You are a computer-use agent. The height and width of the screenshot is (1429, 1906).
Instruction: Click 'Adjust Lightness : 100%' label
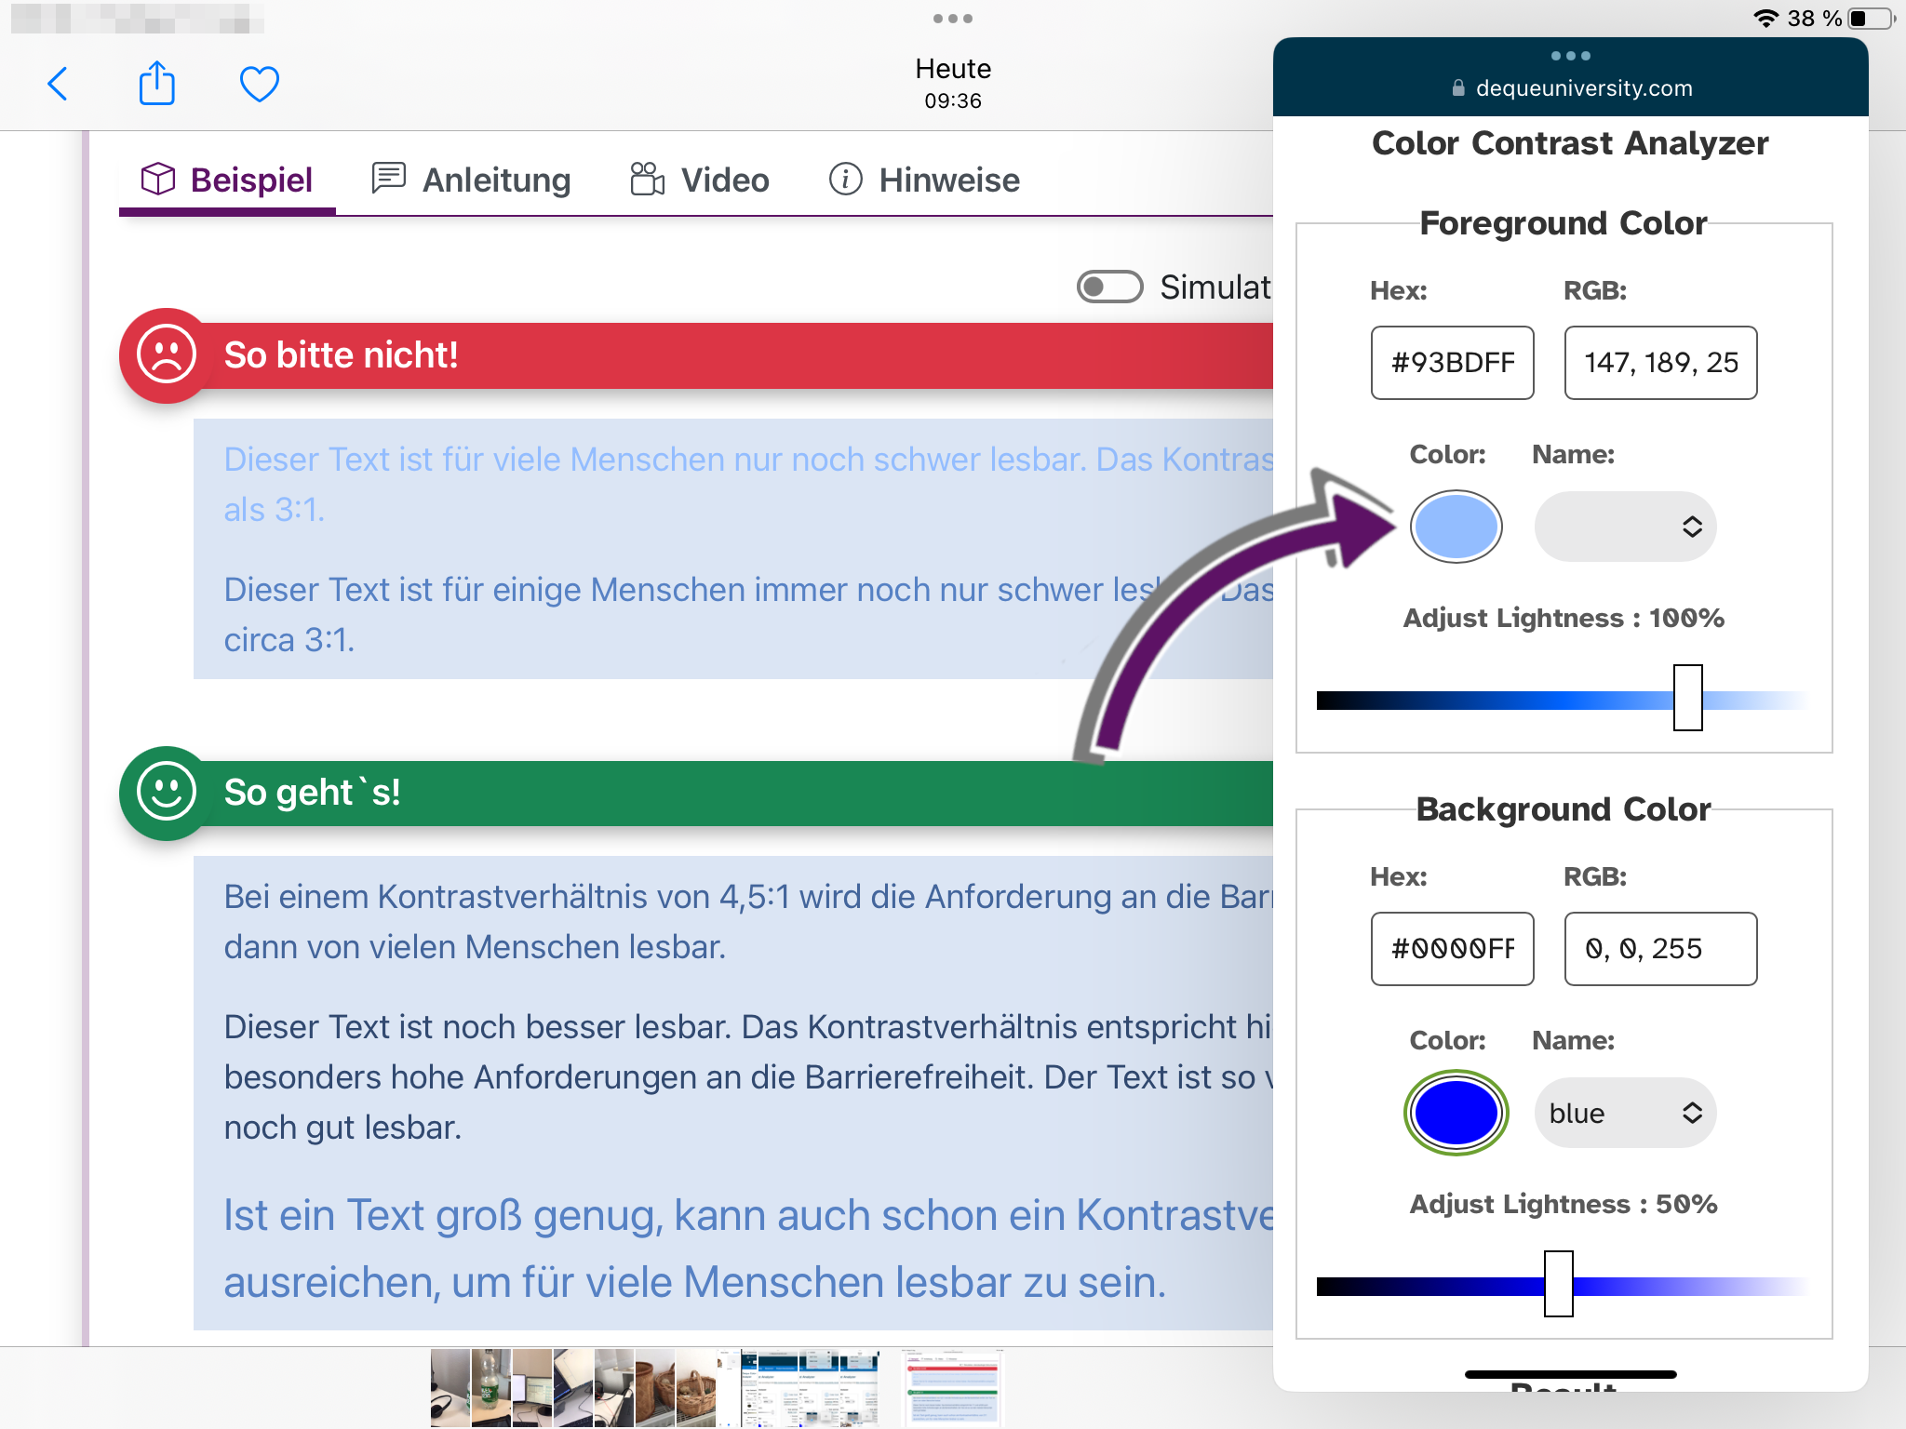[1564, 619]
